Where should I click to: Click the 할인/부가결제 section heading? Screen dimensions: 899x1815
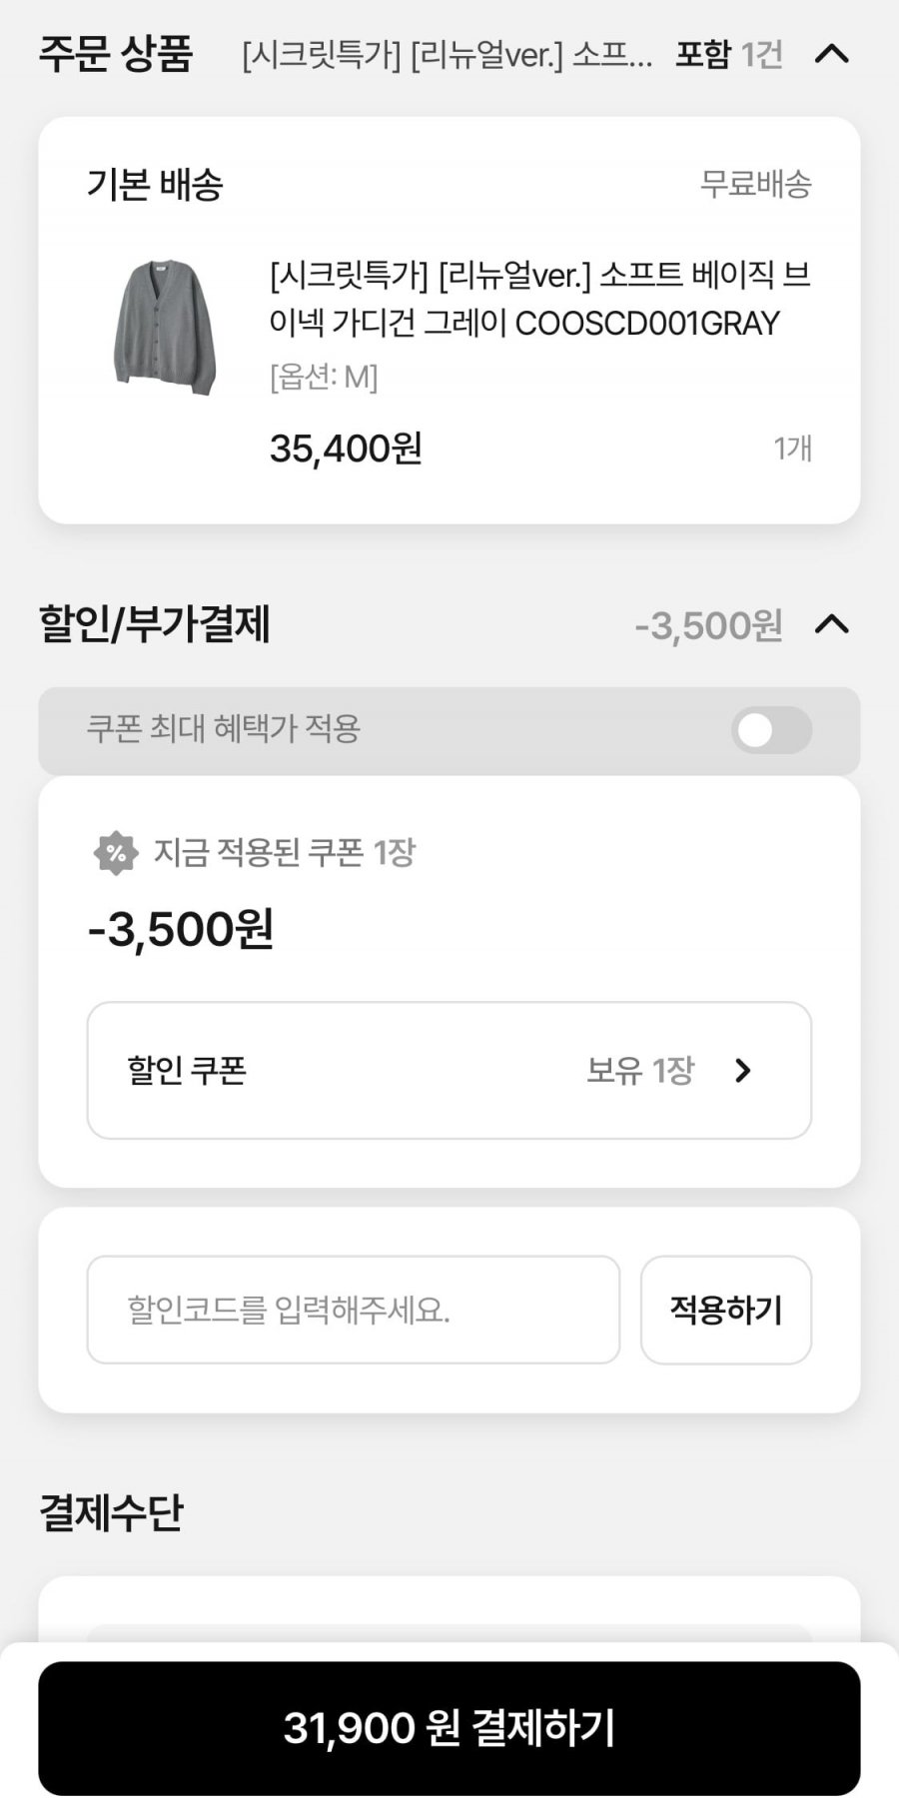tap(155, 625)
